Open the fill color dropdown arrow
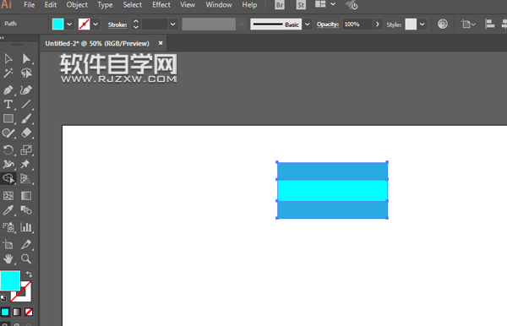507x326 pixels. (69, 24)
